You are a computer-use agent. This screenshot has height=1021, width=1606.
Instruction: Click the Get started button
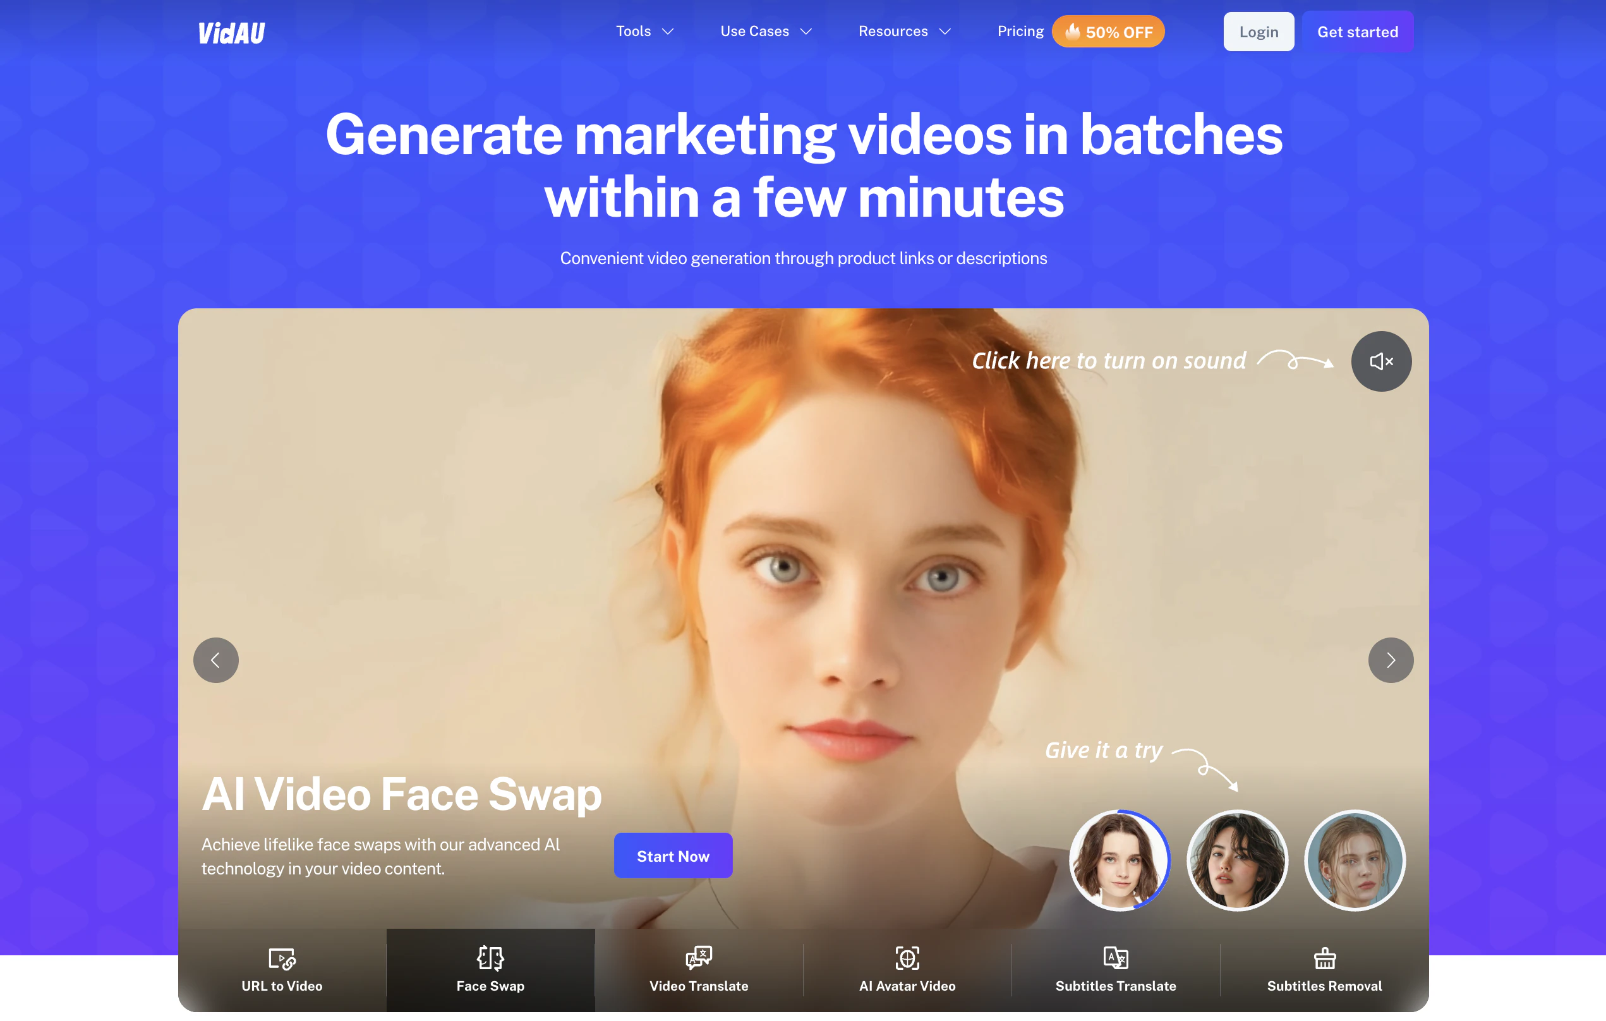(1358, 31)
